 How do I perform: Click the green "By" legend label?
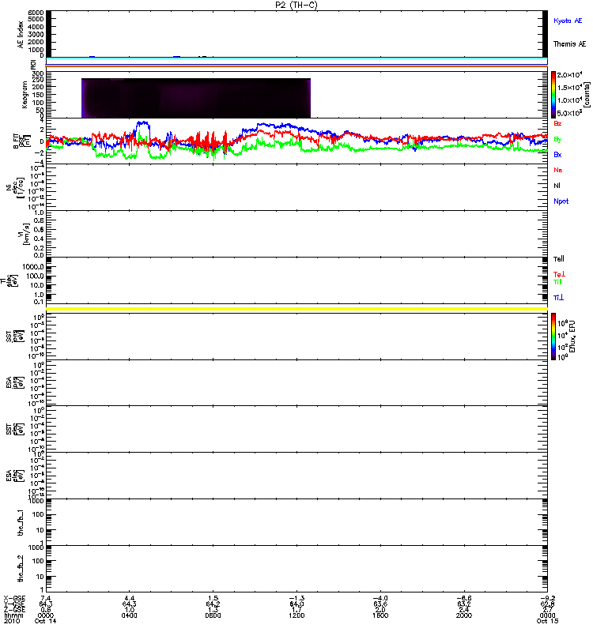pos(557,140)
